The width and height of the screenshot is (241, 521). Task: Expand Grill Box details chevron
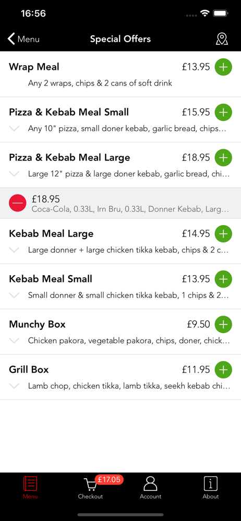click(14, 386)
